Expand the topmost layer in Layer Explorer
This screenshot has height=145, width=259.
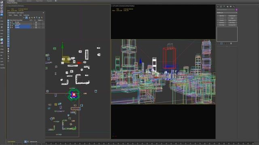pos(11,22)
